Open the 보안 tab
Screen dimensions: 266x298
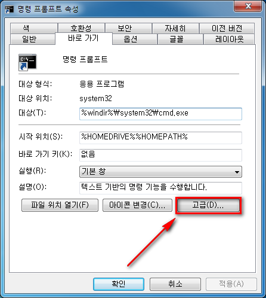(x=128, y=28)
